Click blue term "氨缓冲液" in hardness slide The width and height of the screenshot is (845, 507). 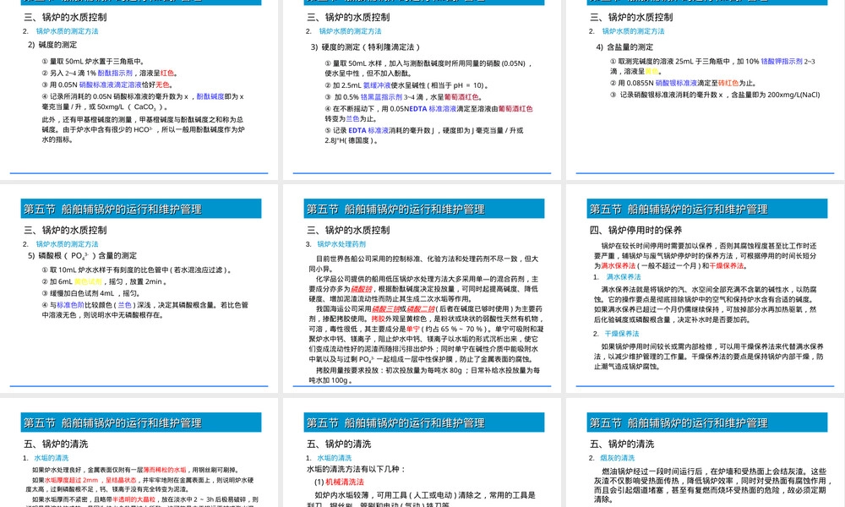[377, 85]
